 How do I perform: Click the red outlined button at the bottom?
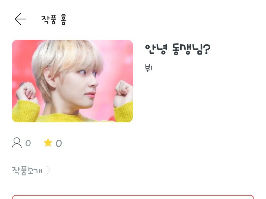click(133, 197)
